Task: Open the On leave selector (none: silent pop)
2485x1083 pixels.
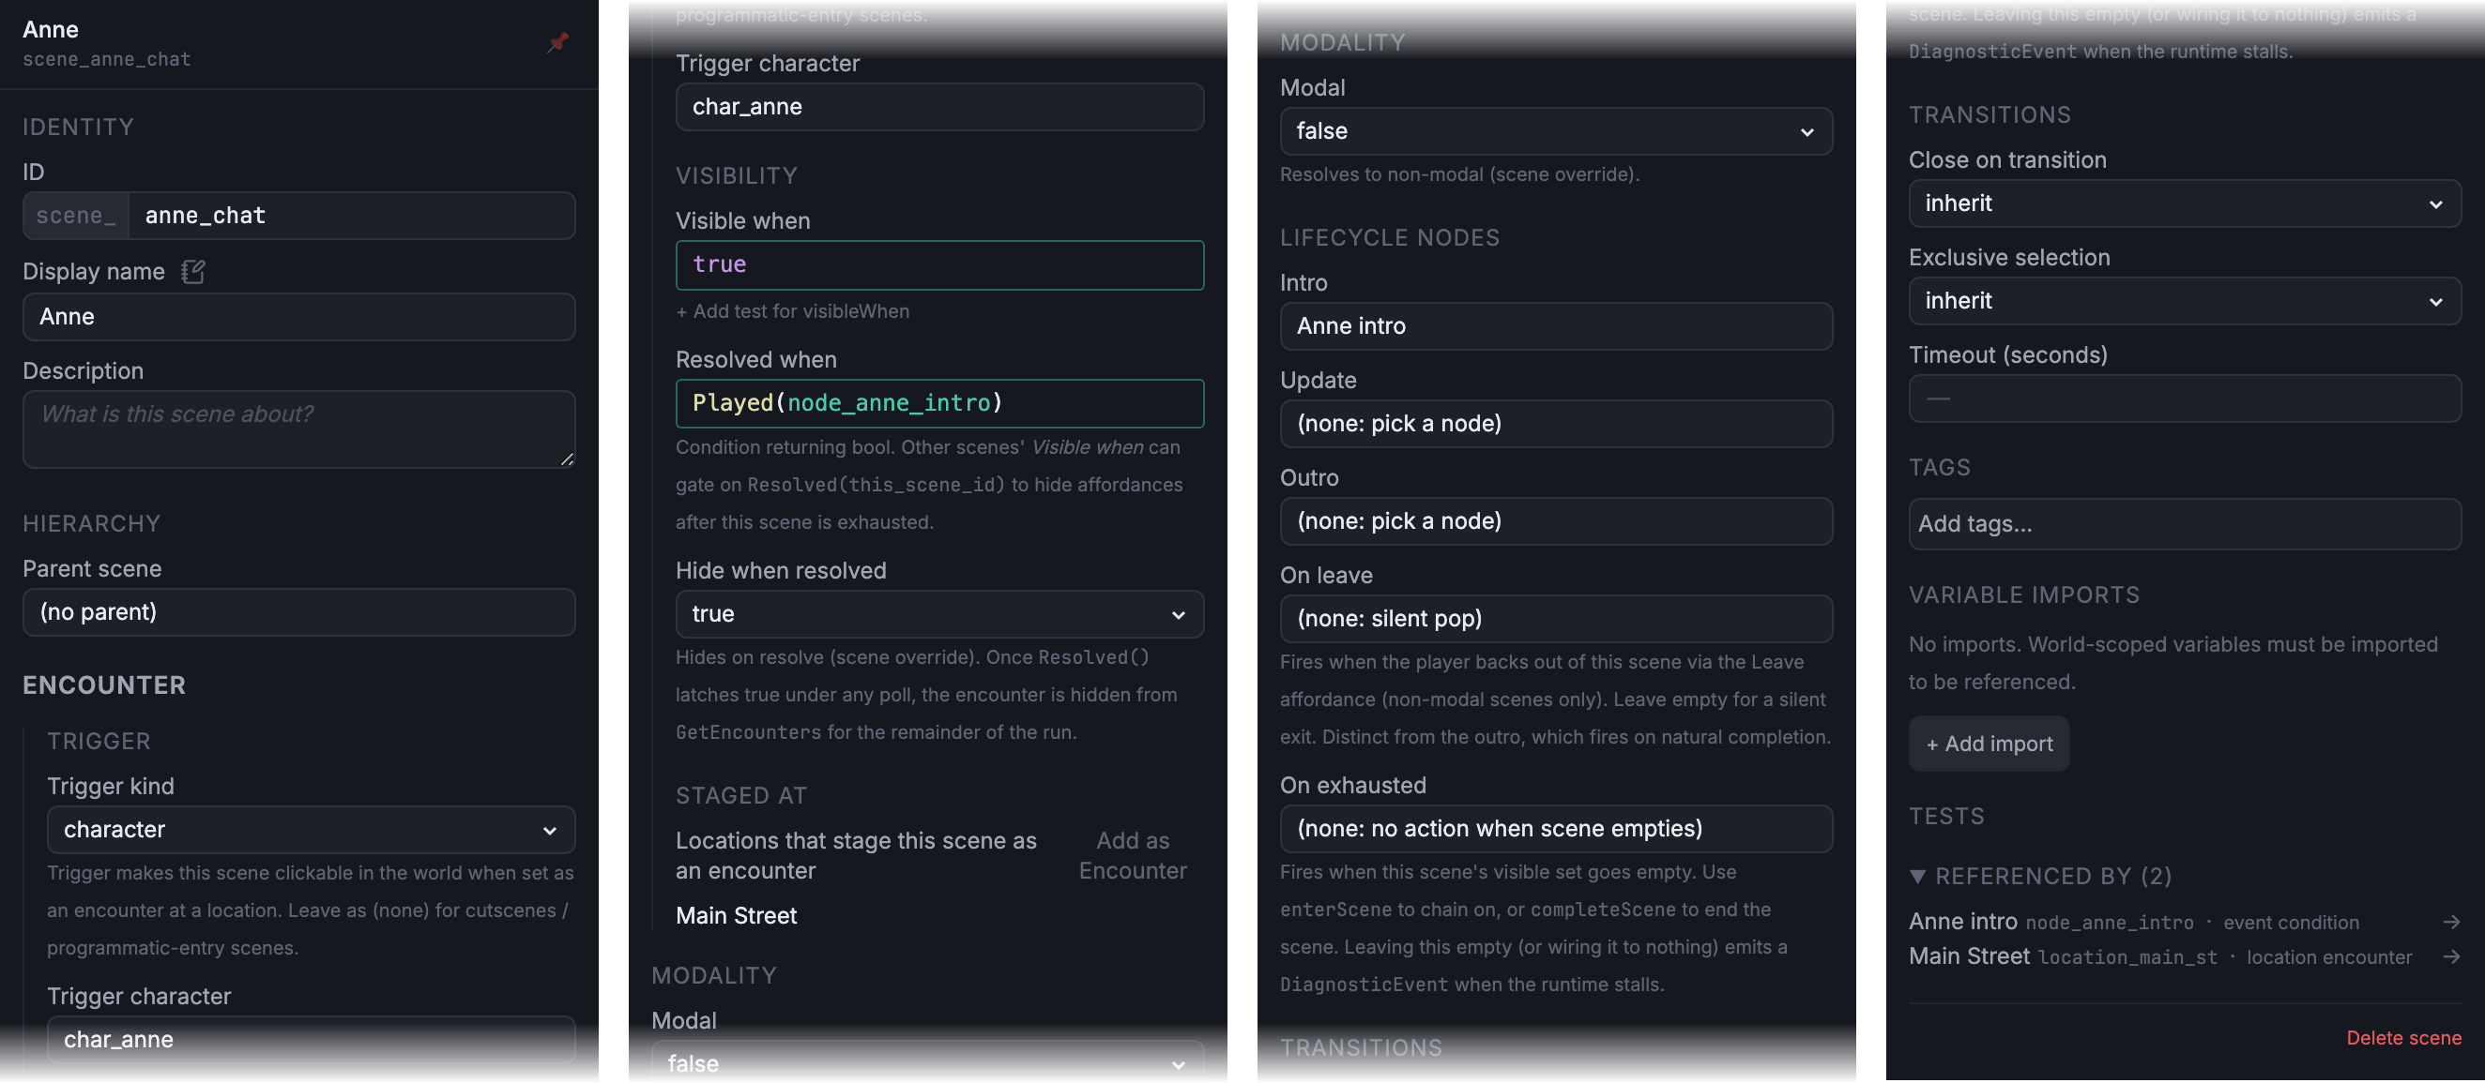Action: point(1556,618)
